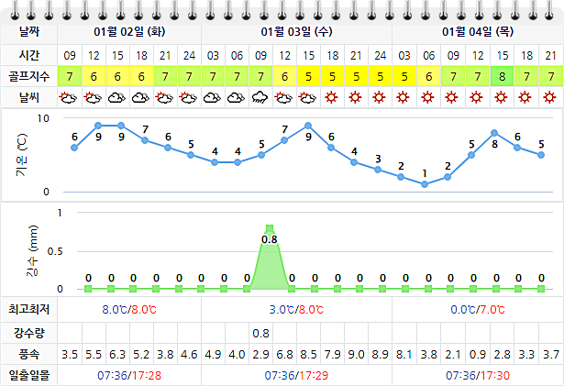The height and width of the screenshot is (386, 564).
Task: Select wind speed value 6.3
Action: 117,355
